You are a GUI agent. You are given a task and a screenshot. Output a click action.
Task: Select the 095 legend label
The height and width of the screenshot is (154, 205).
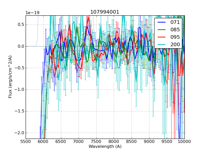[175, 37]
